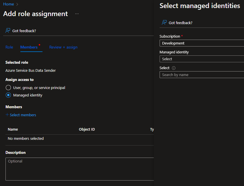The height and width of the screenshot is (186, 244).
Task: Click the Subscription field label
Action: coord(170,36)
